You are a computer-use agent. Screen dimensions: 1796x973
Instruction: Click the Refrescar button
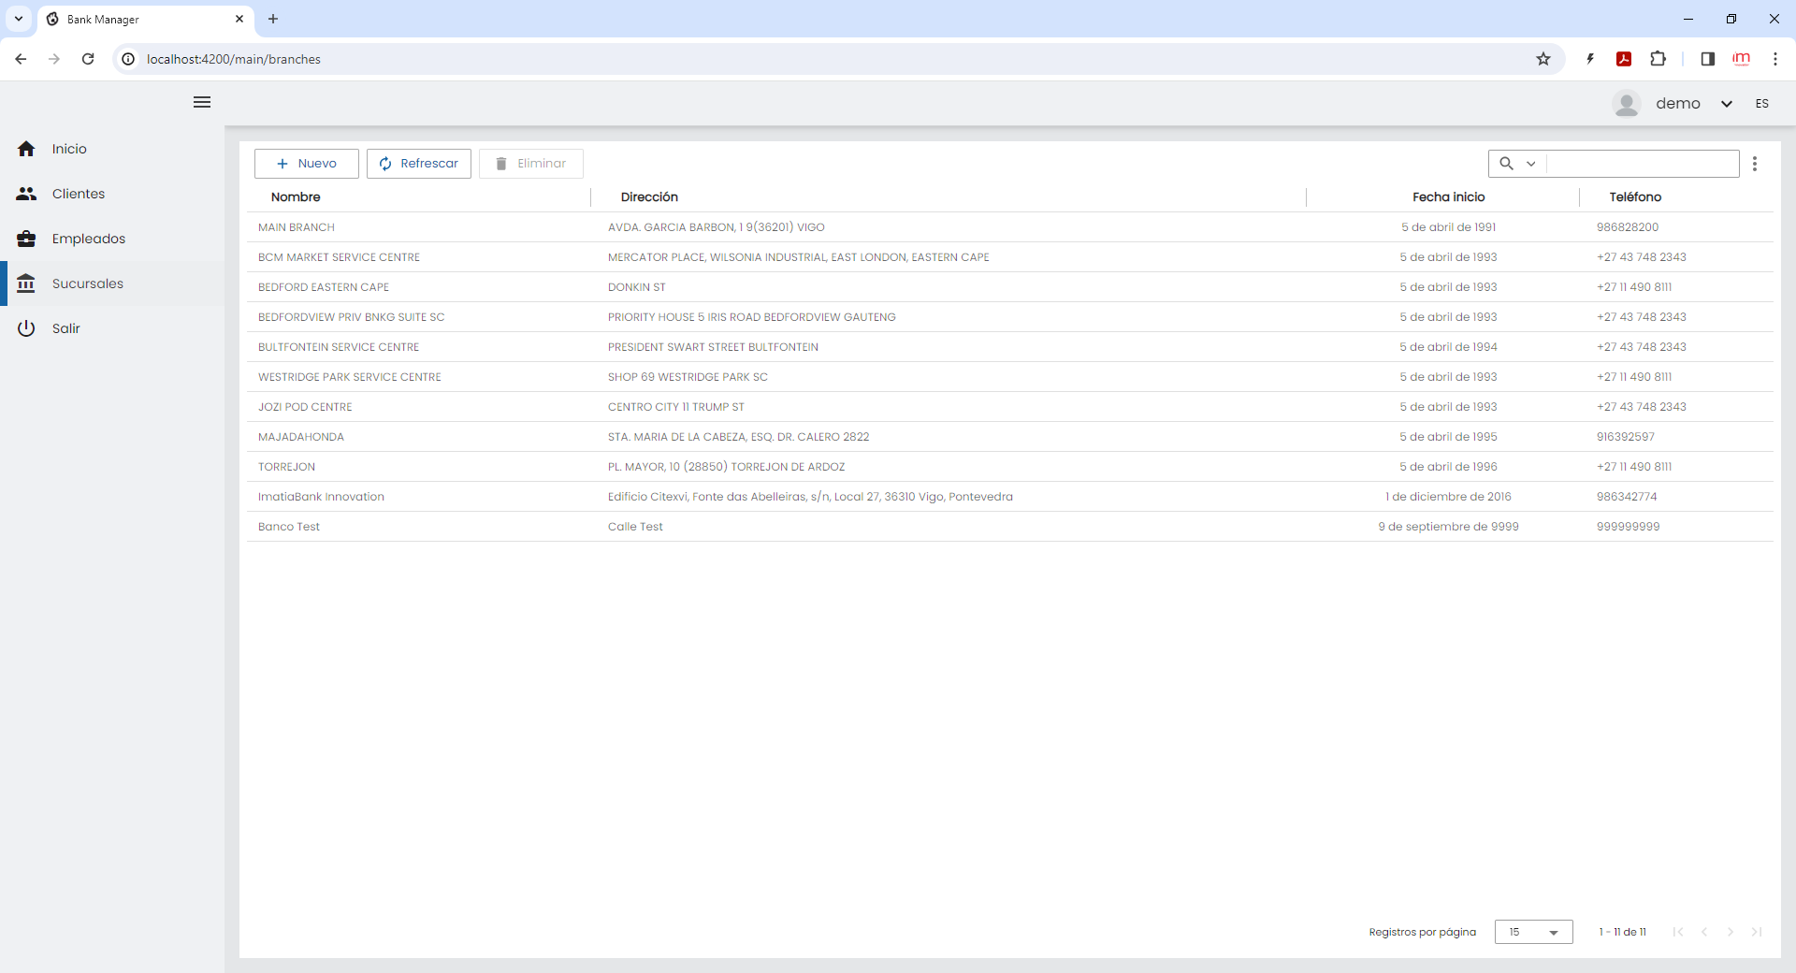click(419, 164)
